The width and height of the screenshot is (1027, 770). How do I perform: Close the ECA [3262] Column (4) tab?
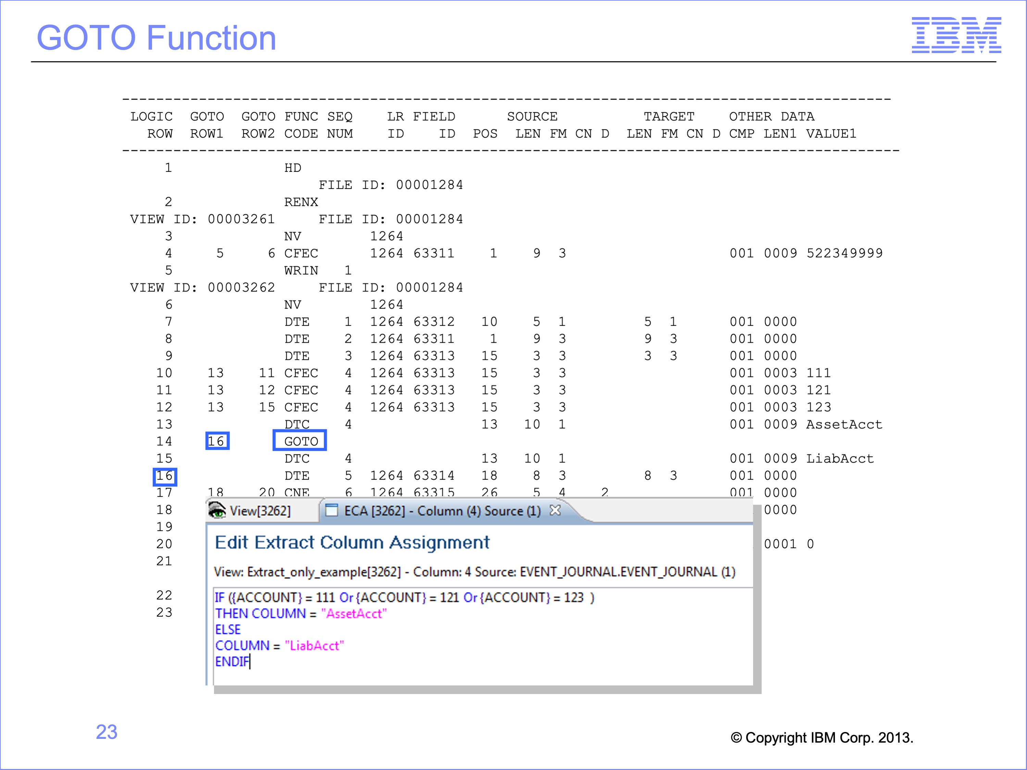555,510
